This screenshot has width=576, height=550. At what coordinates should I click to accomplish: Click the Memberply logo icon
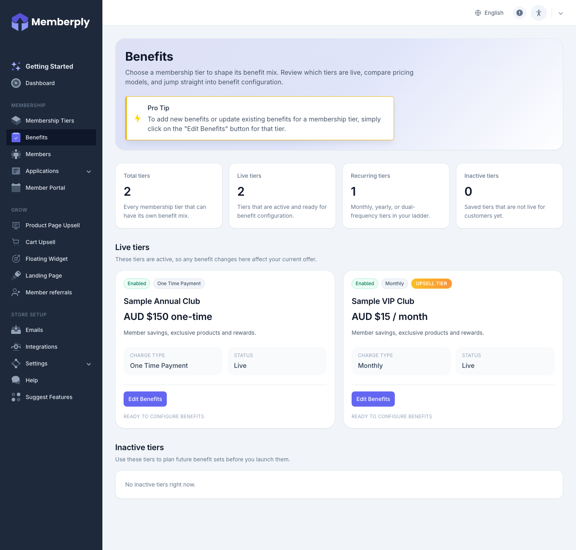pos(20,22)
